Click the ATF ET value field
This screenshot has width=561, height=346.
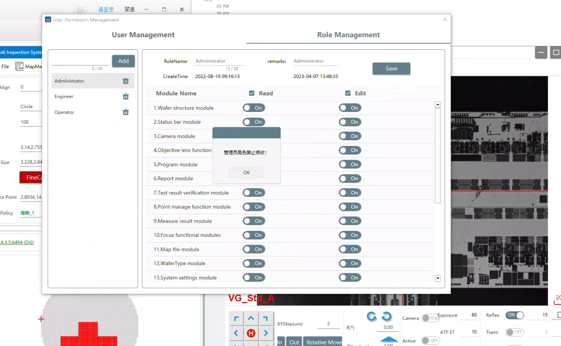coord(470,332)
